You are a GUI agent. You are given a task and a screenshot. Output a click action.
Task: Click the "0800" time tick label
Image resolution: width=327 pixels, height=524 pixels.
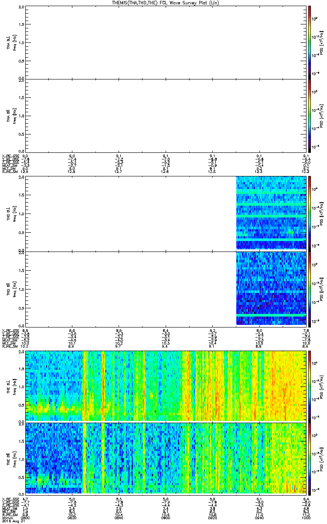[x=26, y=517]
